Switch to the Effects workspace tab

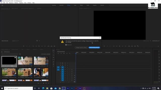coord(82,5)
